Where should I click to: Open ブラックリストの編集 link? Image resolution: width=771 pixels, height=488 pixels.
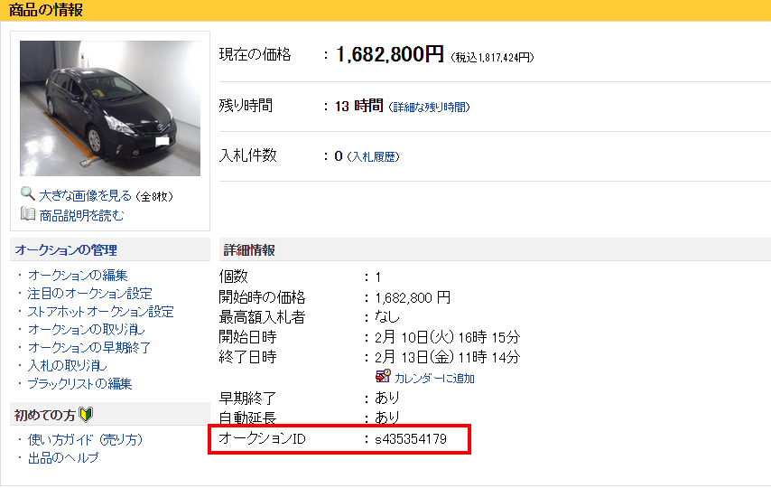click(x=79, y=383)
